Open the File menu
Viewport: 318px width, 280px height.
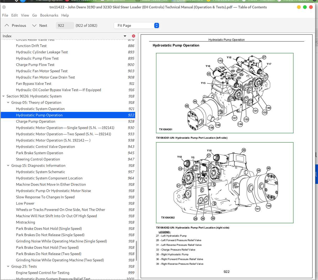pos(5,15)
